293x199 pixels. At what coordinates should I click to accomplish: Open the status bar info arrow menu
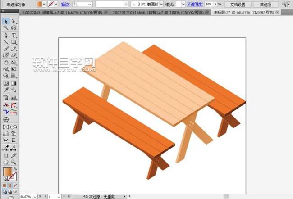[124, 196]
